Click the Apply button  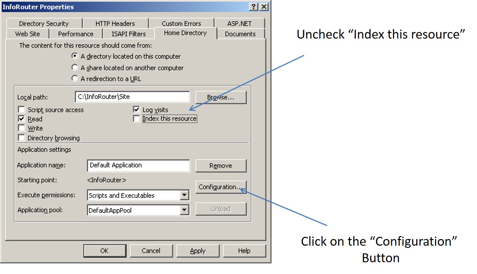click(198, 251)
